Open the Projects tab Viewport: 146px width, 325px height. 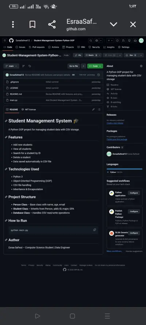click(x=68, y=47)
